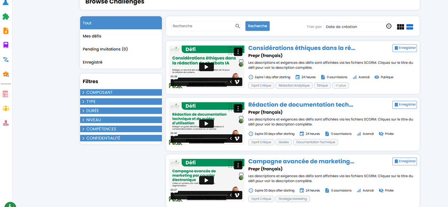This screenshot has height=207, width=448.
Task: Expand the COMPOSANT filter
Action: [x=121, y=92]
